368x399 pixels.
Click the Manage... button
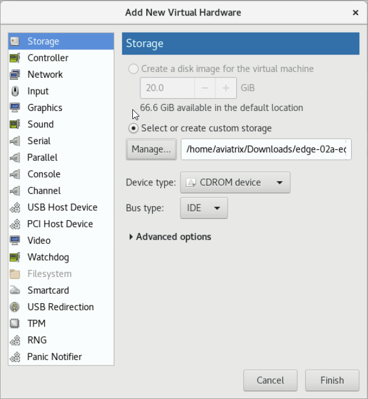(x=151, y=149)
